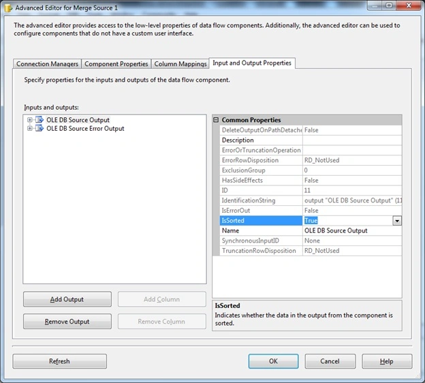Open the IsSorted value dropdown arrow
This screenshot has width=425, height=383.
coord(397,221)
